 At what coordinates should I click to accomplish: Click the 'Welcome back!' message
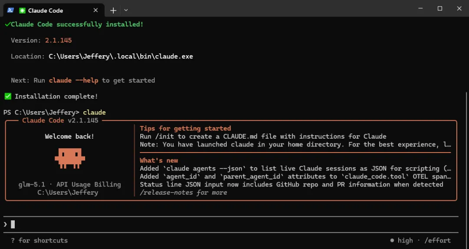69,136
